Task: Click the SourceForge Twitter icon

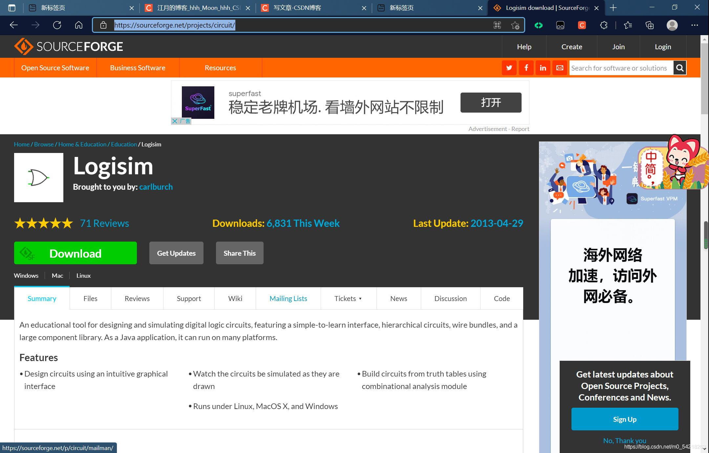Action: tap(509, 68)
